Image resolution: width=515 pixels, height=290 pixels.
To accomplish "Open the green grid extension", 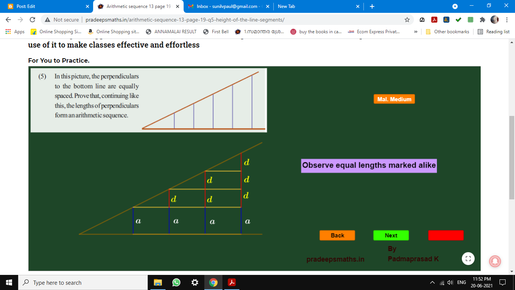I will (471, 20).
